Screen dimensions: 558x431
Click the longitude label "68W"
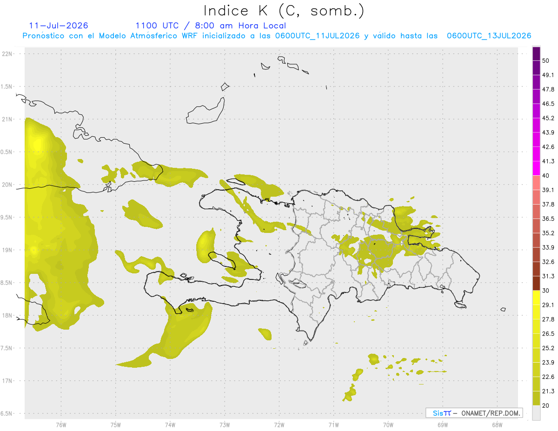pos(497,425)
